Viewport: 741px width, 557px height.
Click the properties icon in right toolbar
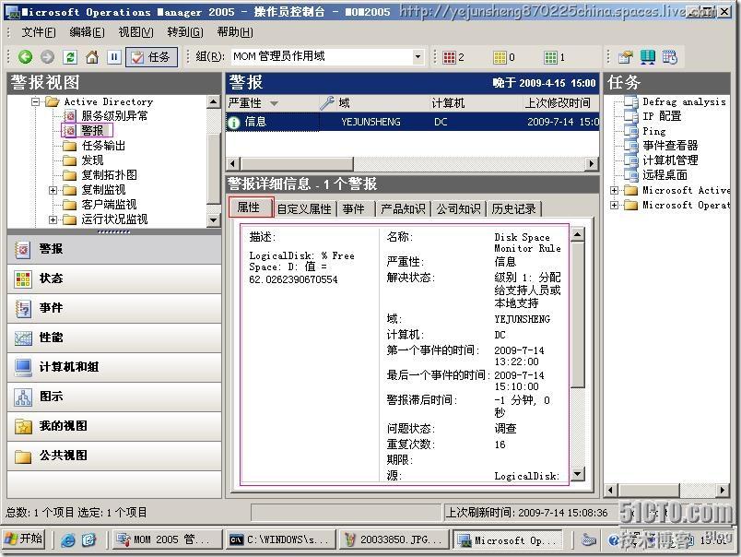coord(625,57)
